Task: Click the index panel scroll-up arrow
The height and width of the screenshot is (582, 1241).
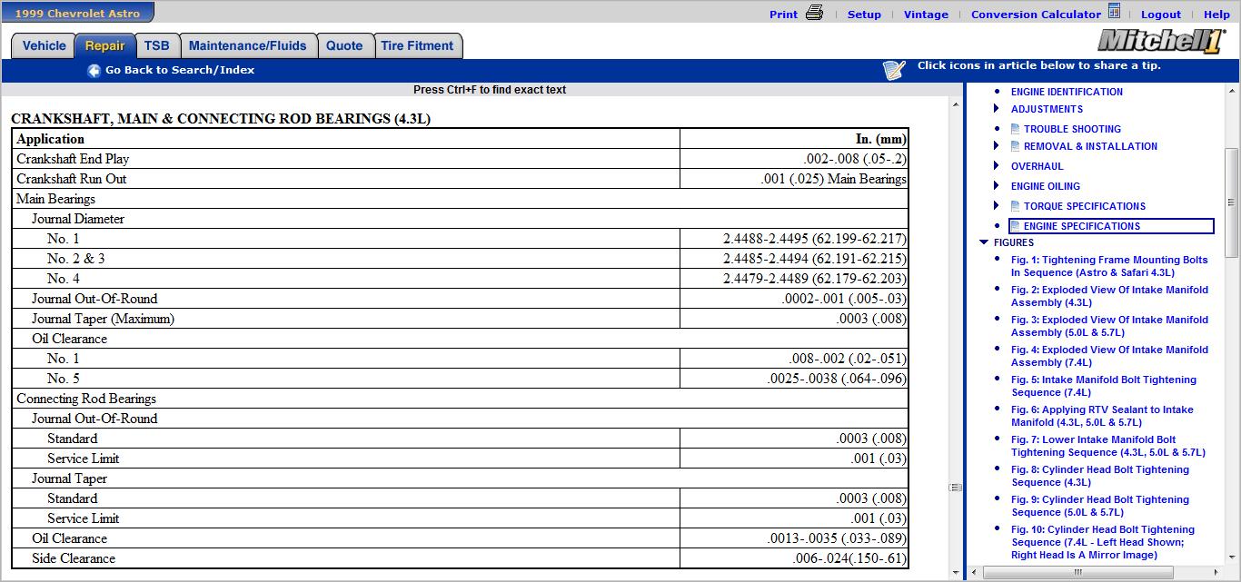Action: pyautogui.click(x=1232, y=92)
